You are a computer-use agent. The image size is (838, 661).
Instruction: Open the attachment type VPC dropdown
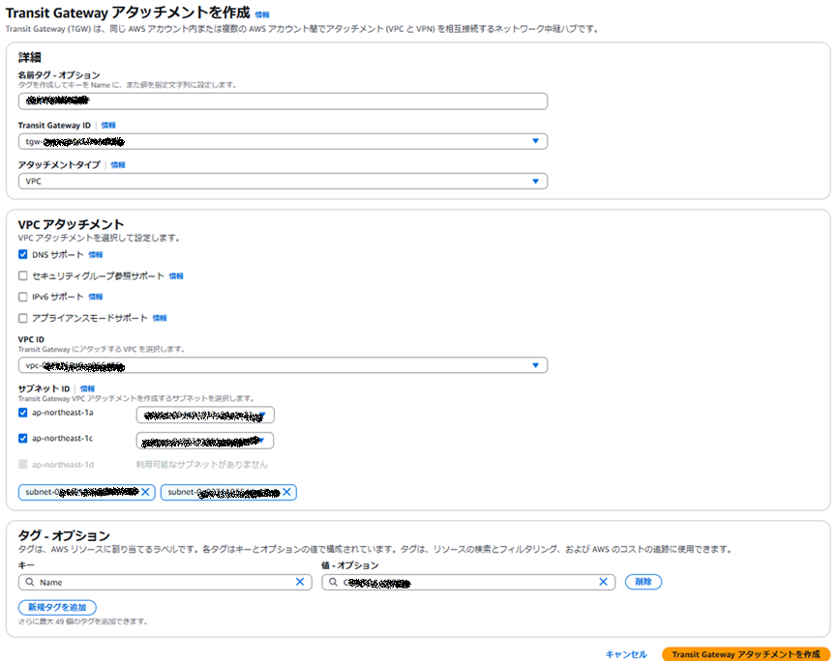pyautogui.click(x=283, y=181)
